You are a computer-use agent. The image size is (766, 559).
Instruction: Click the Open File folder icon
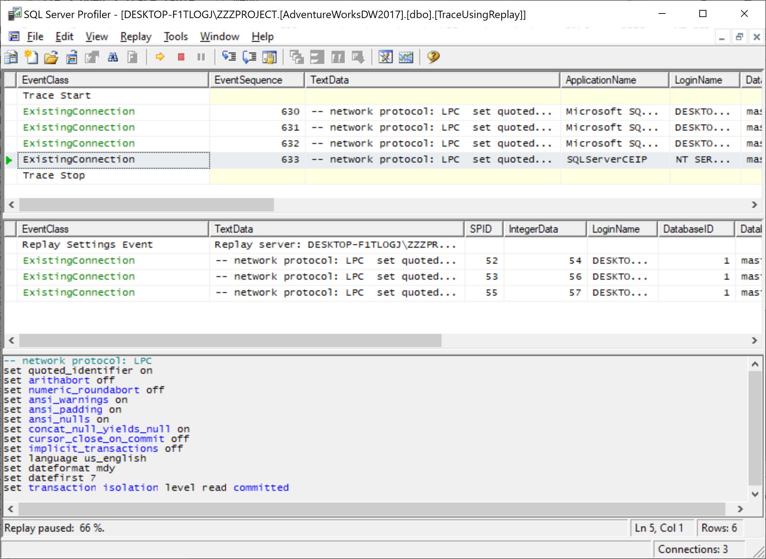click(x=51, y=57)
